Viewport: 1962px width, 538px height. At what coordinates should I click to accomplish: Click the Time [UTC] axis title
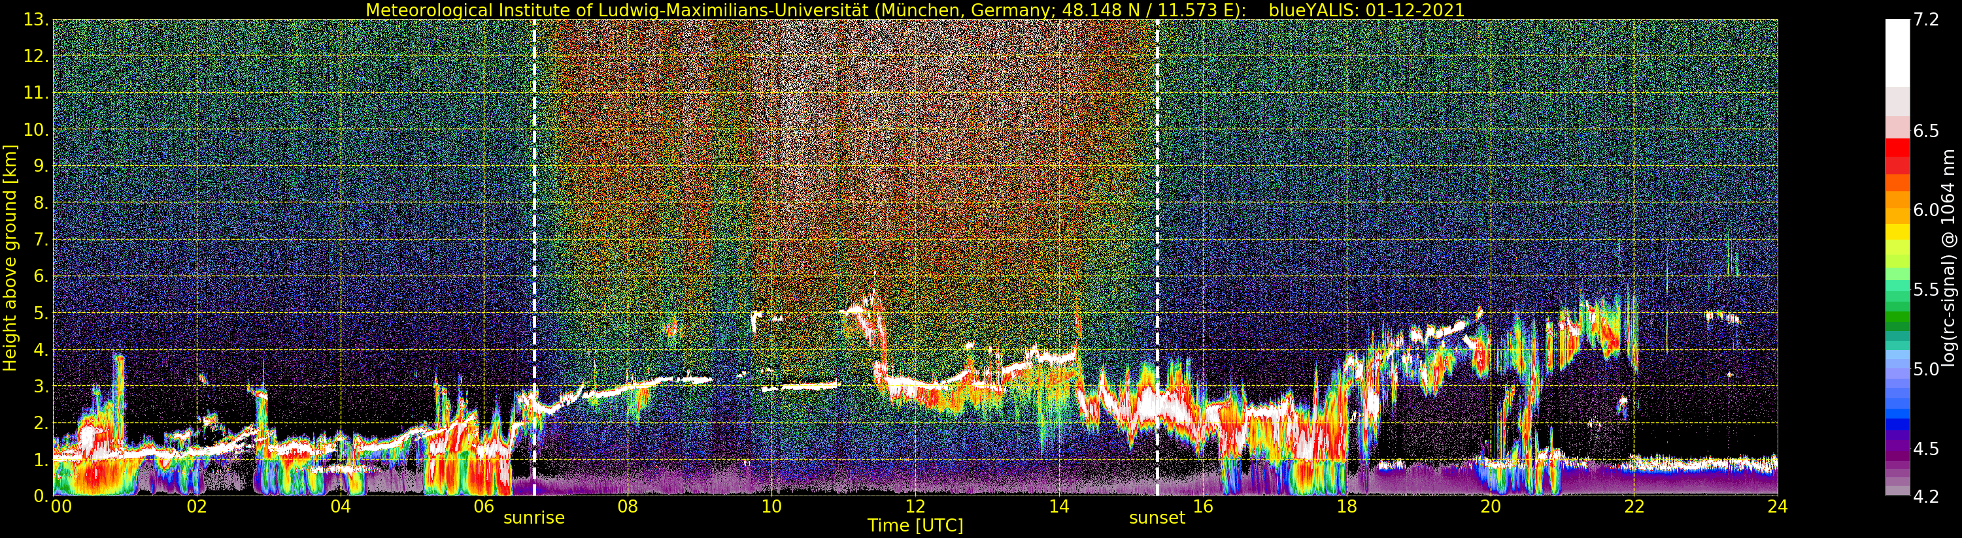point(915,526)
